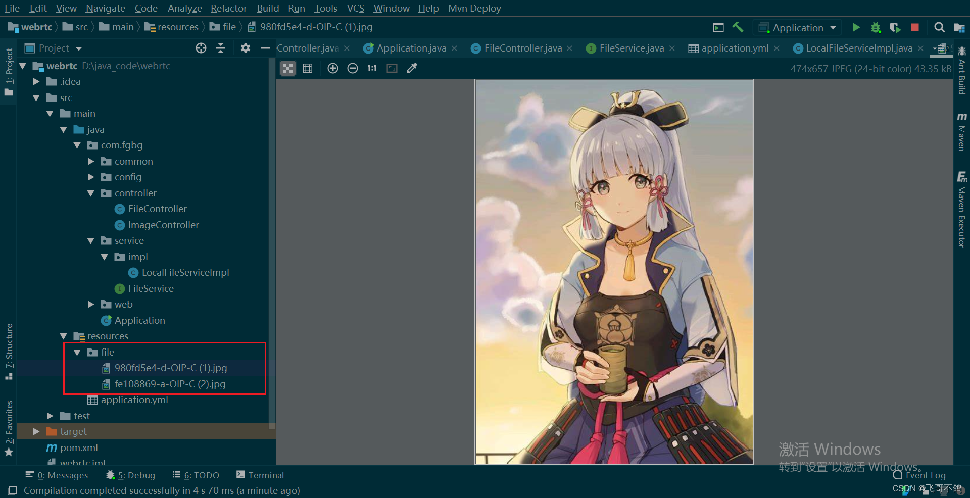The height and width of the screenshot is (498, 970).
Task: Set image to actual size 1:1
Action: 372,68
